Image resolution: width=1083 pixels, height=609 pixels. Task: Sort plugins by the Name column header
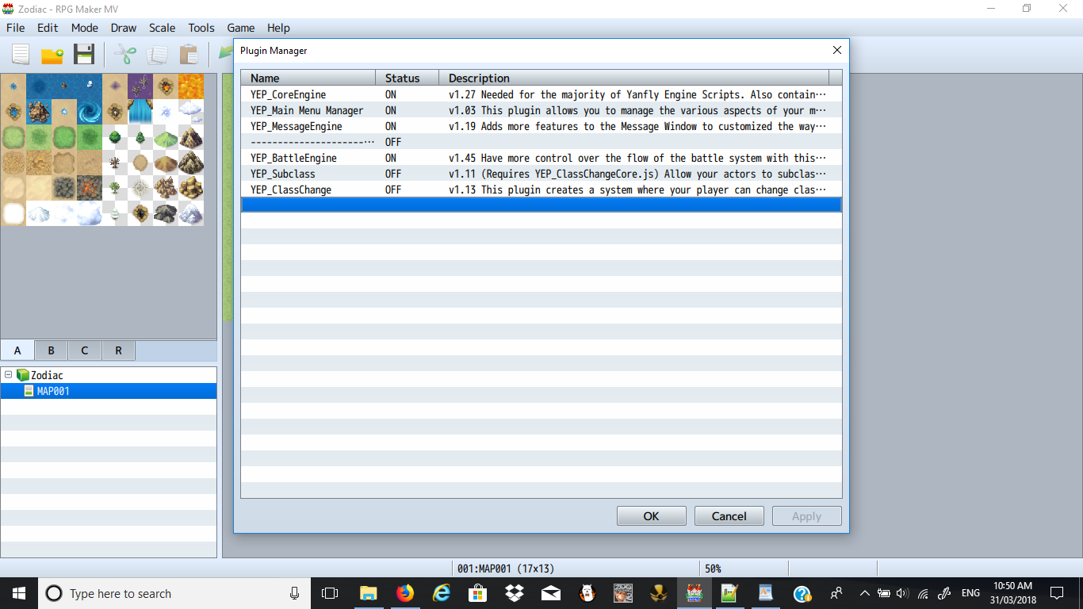(x=308, y=78)
